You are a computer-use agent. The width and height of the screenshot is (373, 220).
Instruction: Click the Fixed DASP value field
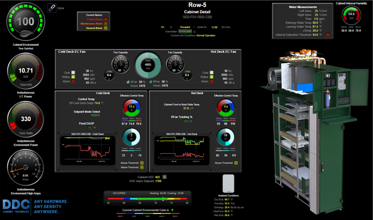pos(90,128)
